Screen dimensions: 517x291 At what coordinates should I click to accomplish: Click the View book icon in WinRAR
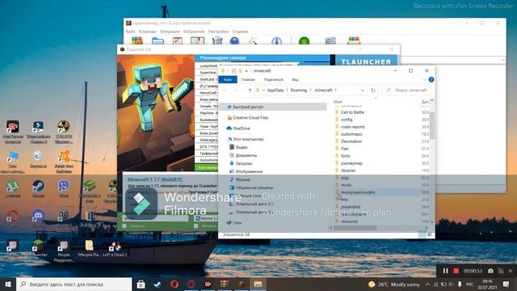pyautogui.click(x=197, y=40)
